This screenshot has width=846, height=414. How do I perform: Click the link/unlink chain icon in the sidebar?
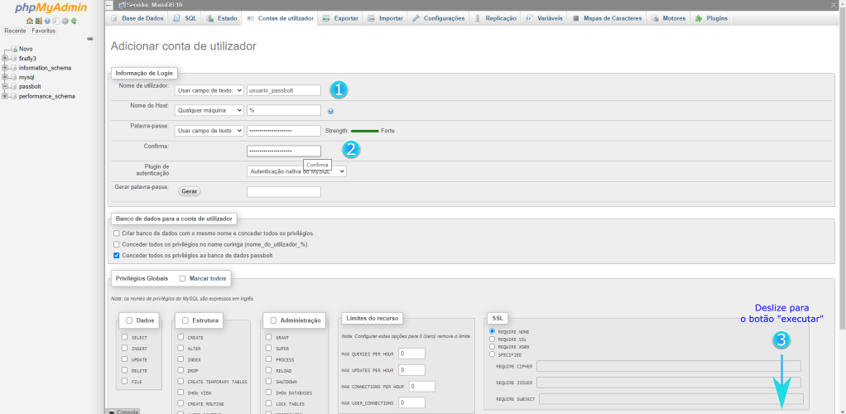(89, 39)
